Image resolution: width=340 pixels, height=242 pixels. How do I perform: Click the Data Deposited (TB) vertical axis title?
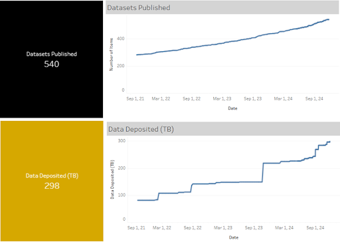pyautogui.click(x=112, y=180)
